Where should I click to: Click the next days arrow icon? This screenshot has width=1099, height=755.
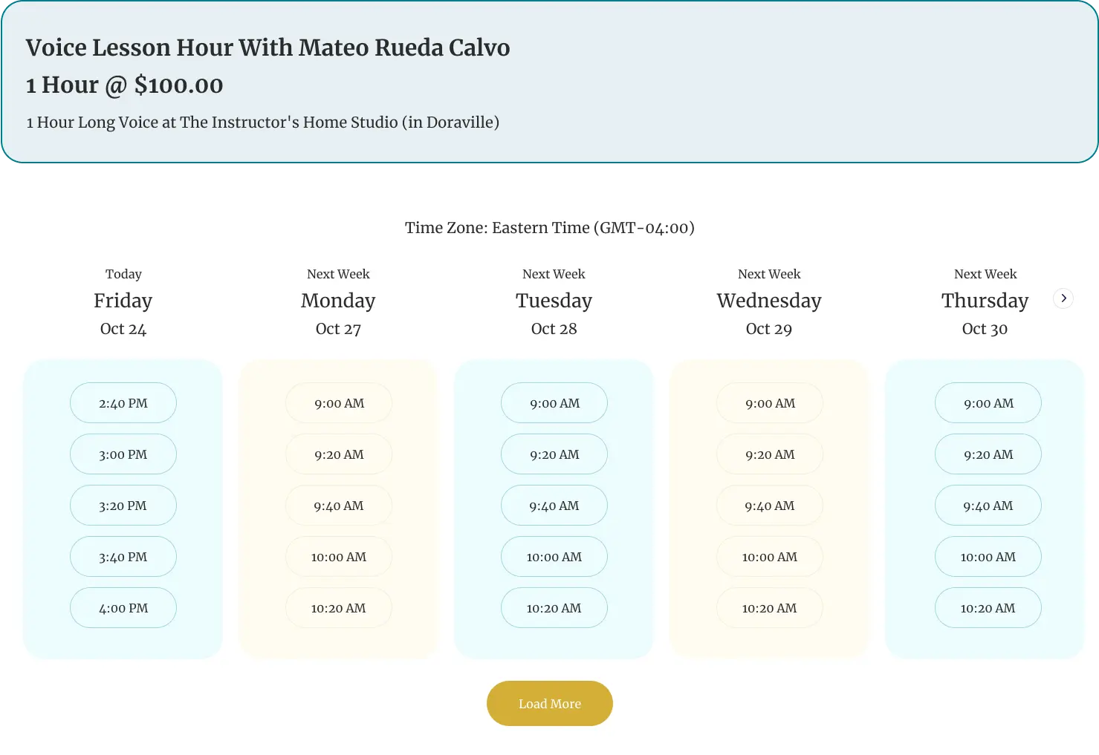click(x=1063, y=298)
